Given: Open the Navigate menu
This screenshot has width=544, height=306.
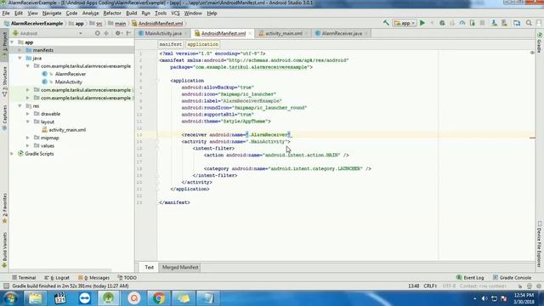Looking at the screenshot, I should point(52,14).
